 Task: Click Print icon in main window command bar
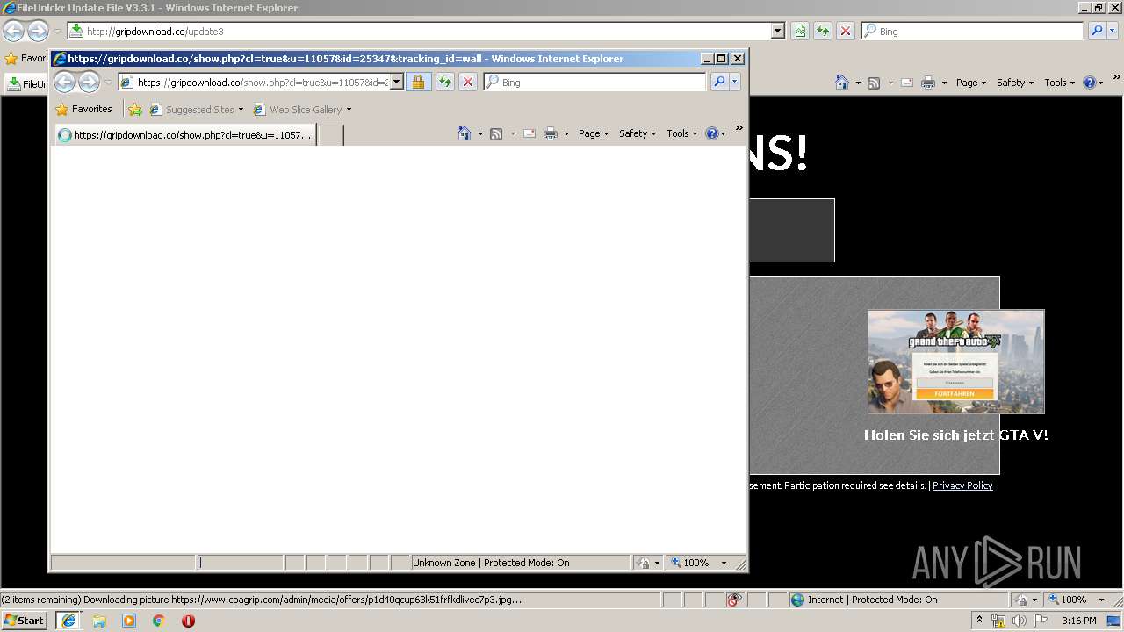coord(928,83)
